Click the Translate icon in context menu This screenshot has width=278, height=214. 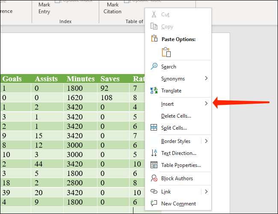pos(154,90)
